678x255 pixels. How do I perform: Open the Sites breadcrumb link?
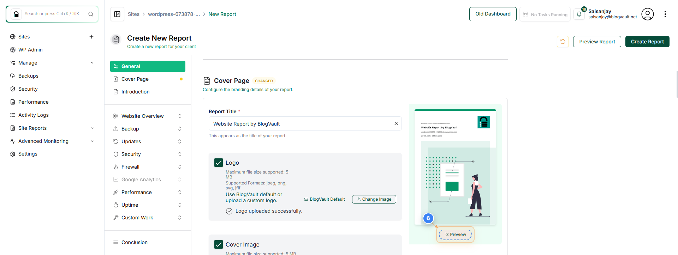pyautogui.click(x=133, y=14)
